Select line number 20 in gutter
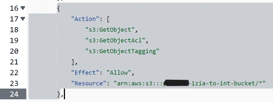The image size is (273, 102). (x=14, y=51)
